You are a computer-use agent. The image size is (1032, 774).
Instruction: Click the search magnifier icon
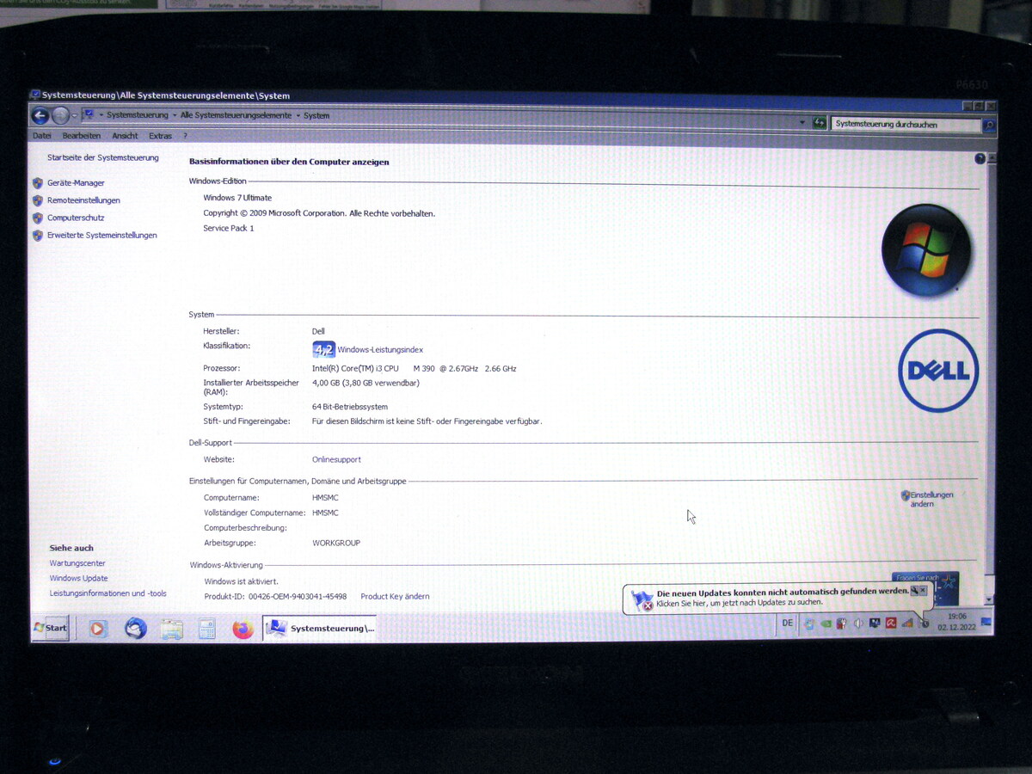(x=989, y=126)
